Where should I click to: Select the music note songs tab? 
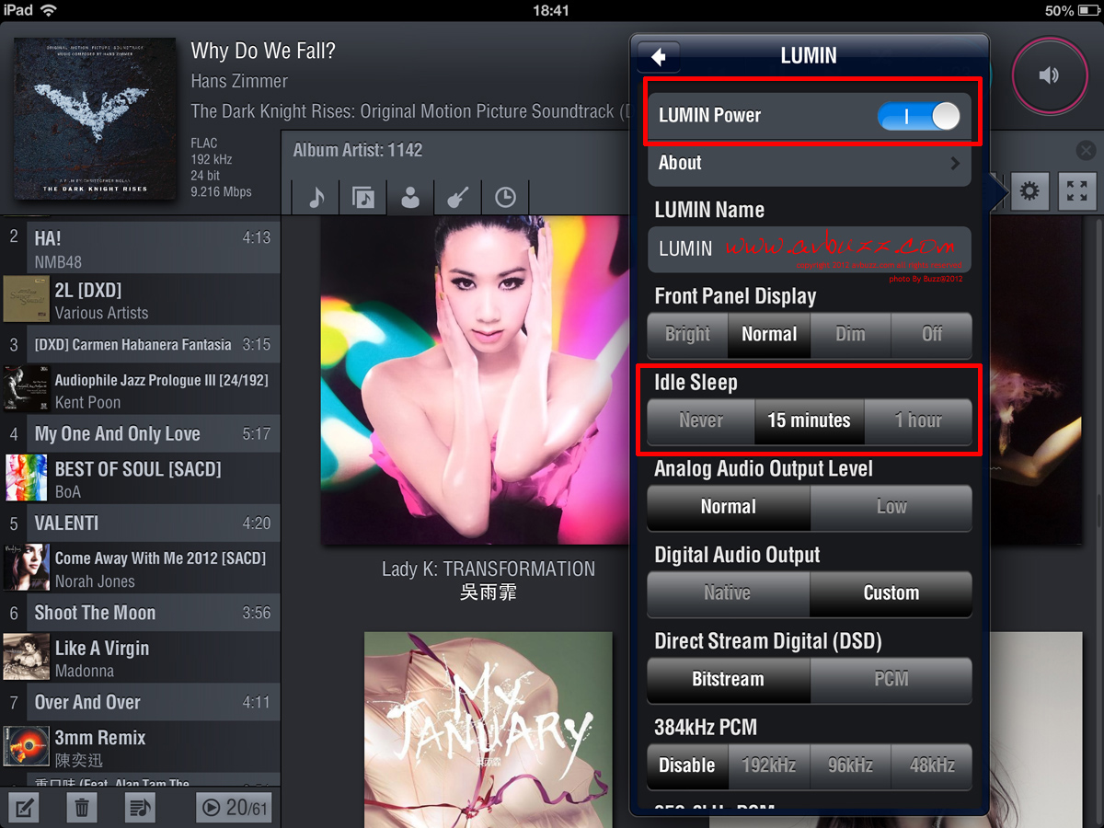316,197
